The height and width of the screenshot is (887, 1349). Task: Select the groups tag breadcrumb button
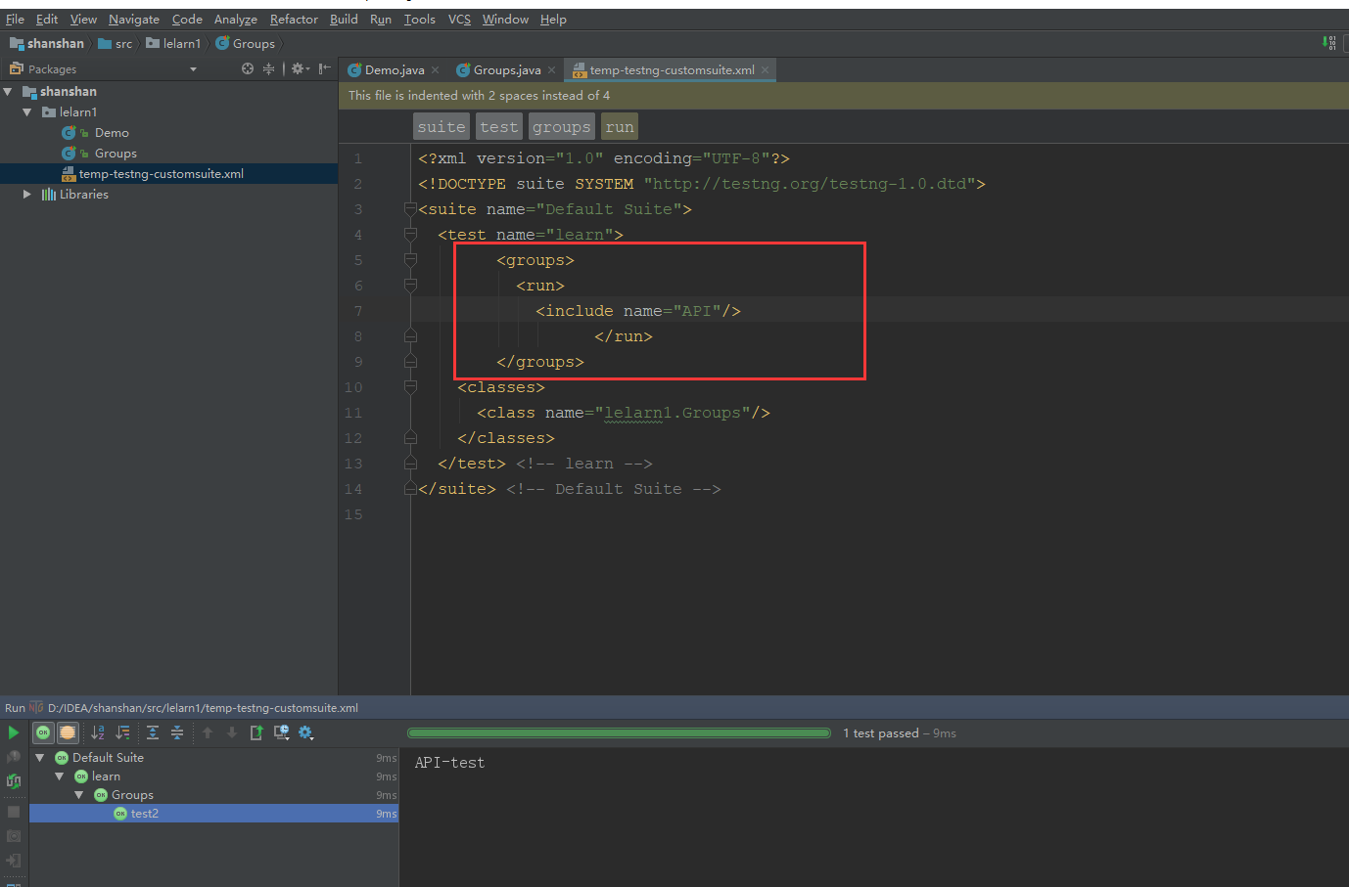pos(561,126)
